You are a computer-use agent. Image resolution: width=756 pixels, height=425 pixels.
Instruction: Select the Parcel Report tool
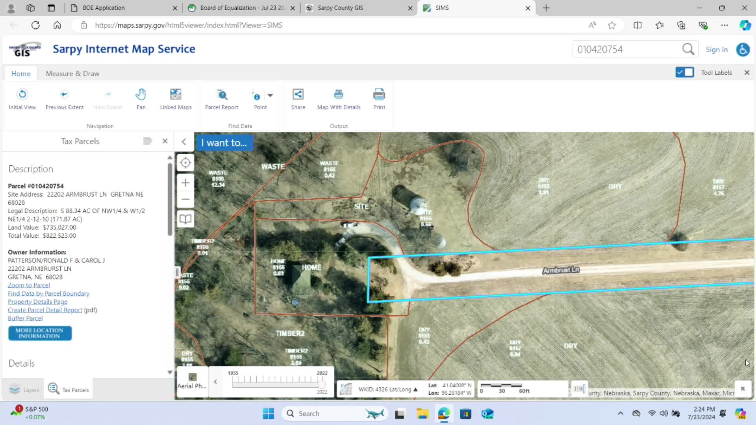(x=221, y=98)
